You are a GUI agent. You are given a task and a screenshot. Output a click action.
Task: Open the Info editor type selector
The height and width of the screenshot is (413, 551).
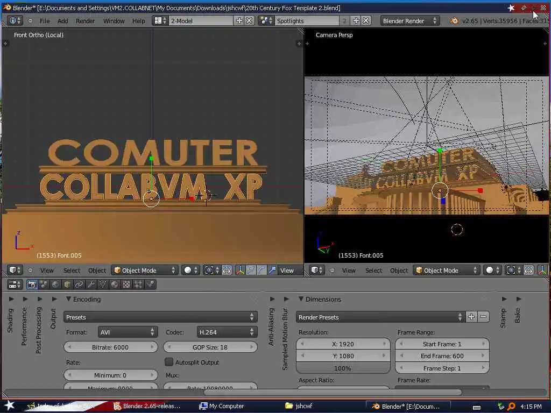15,21
